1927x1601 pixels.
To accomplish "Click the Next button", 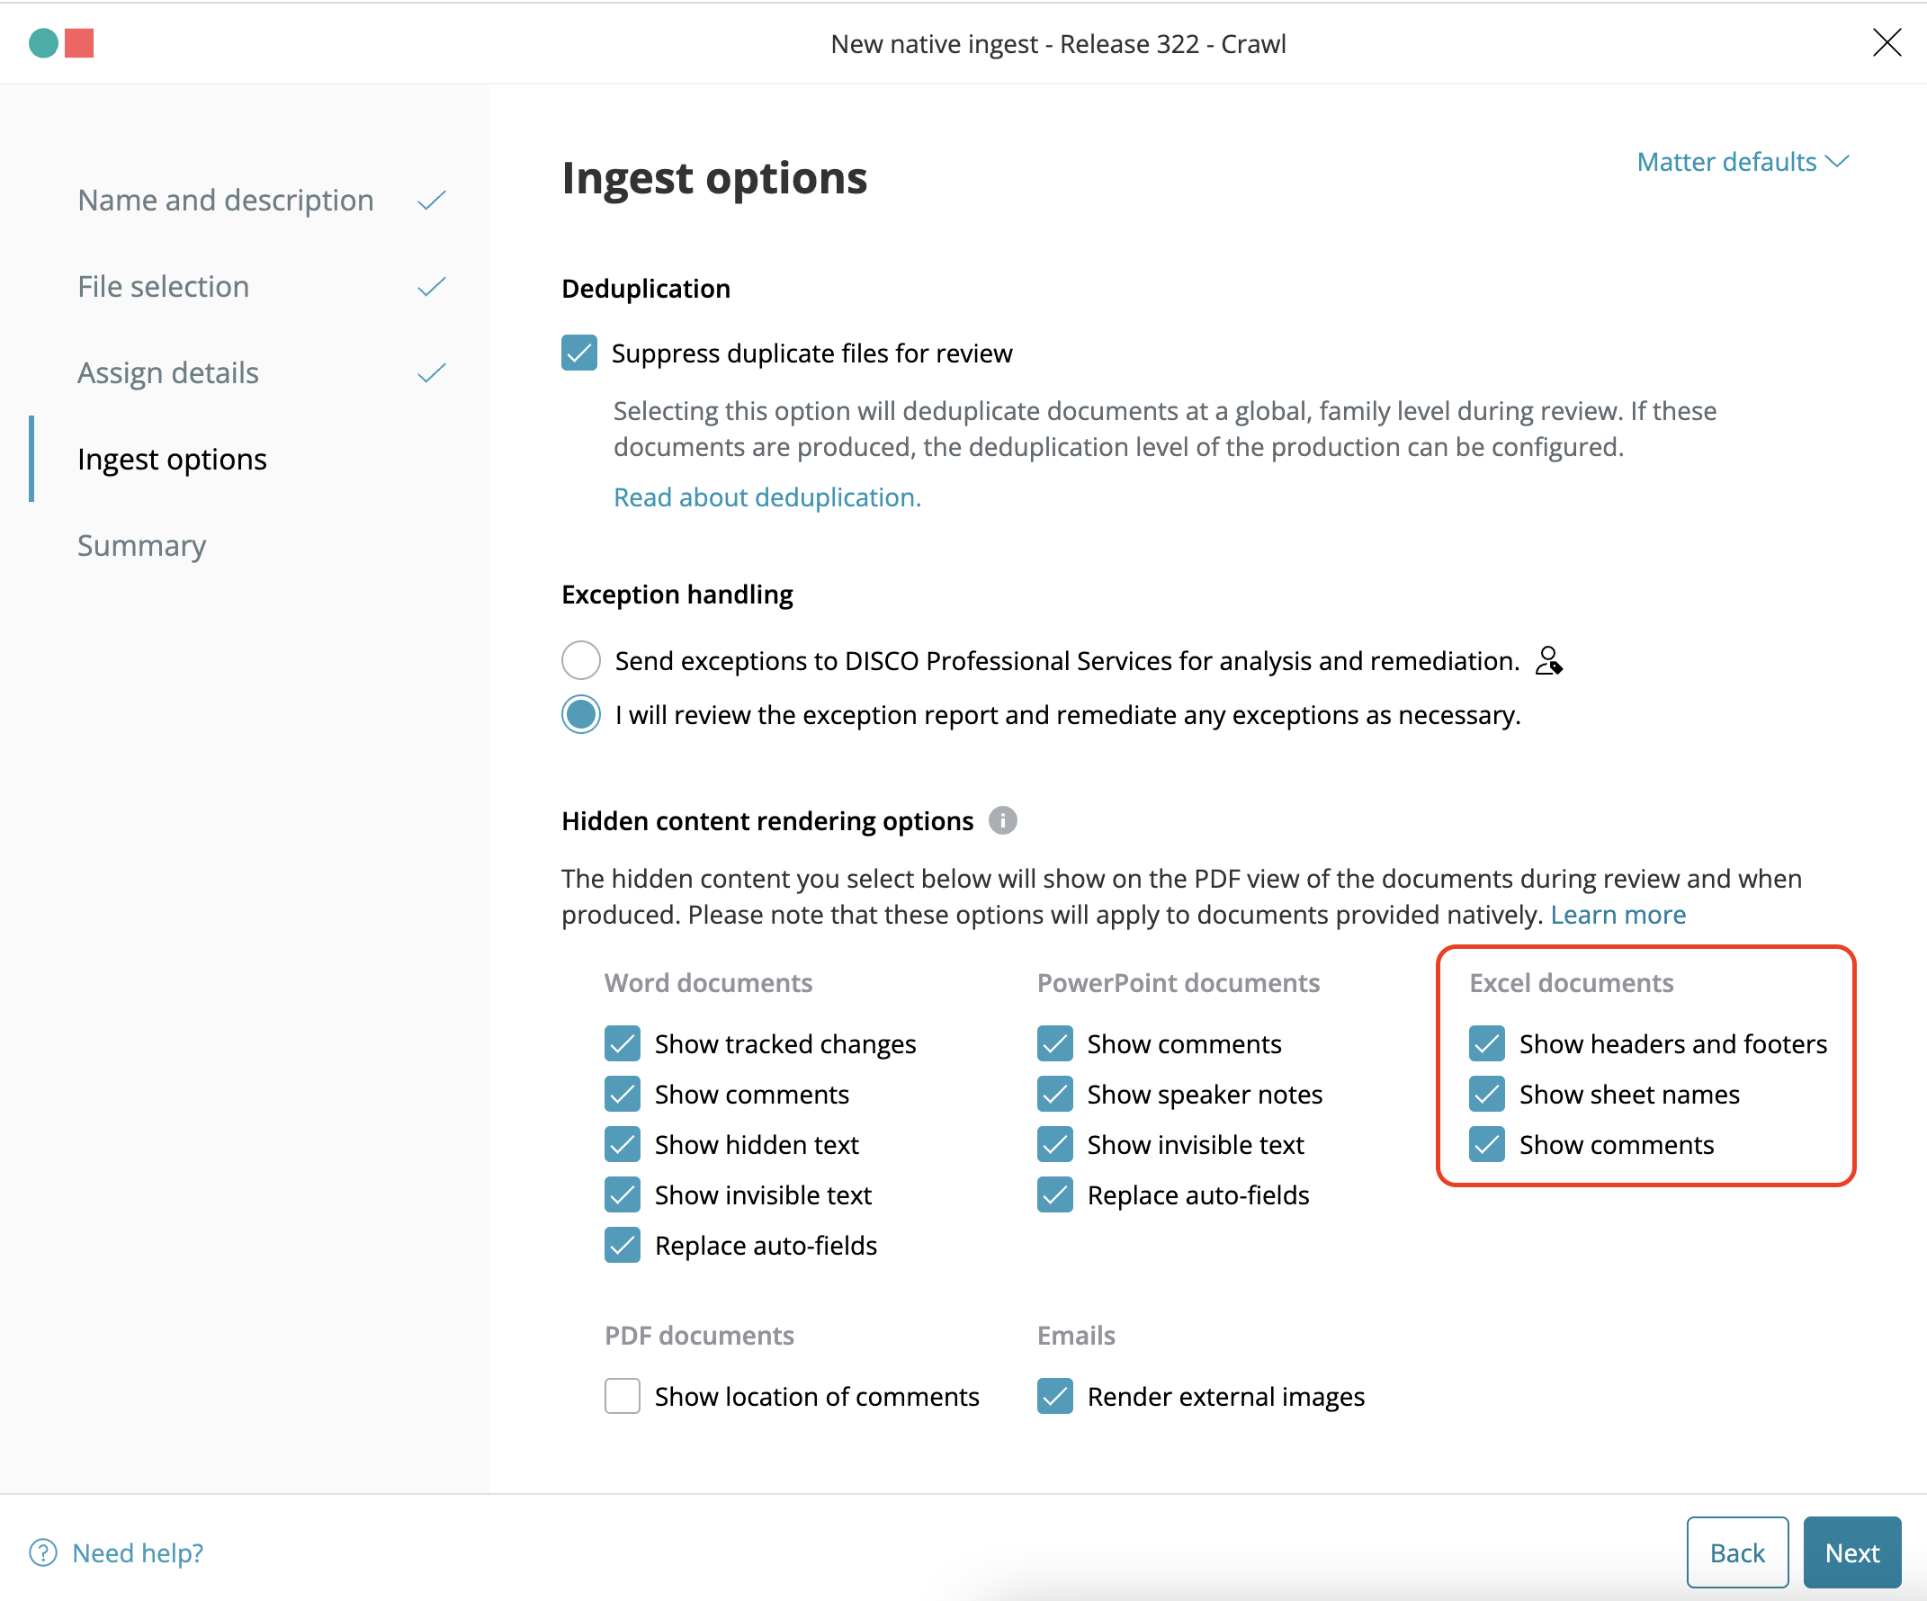I will (x=1851, y=1552).
